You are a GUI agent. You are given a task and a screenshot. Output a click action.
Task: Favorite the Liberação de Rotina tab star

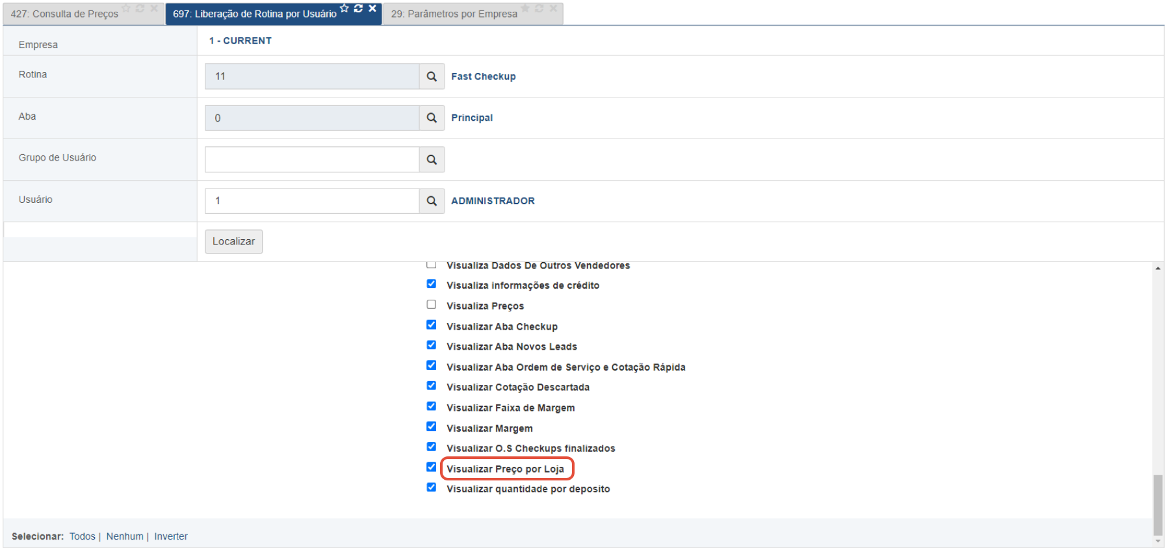344,8
